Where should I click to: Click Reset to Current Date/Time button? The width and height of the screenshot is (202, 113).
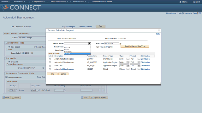click(135, 46)
